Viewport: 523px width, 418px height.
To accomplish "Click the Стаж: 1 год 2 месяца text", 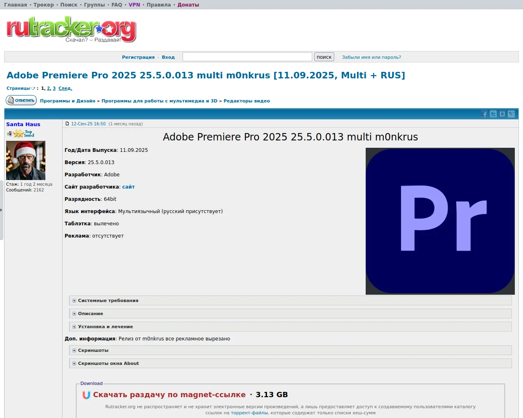I will 29,184.
